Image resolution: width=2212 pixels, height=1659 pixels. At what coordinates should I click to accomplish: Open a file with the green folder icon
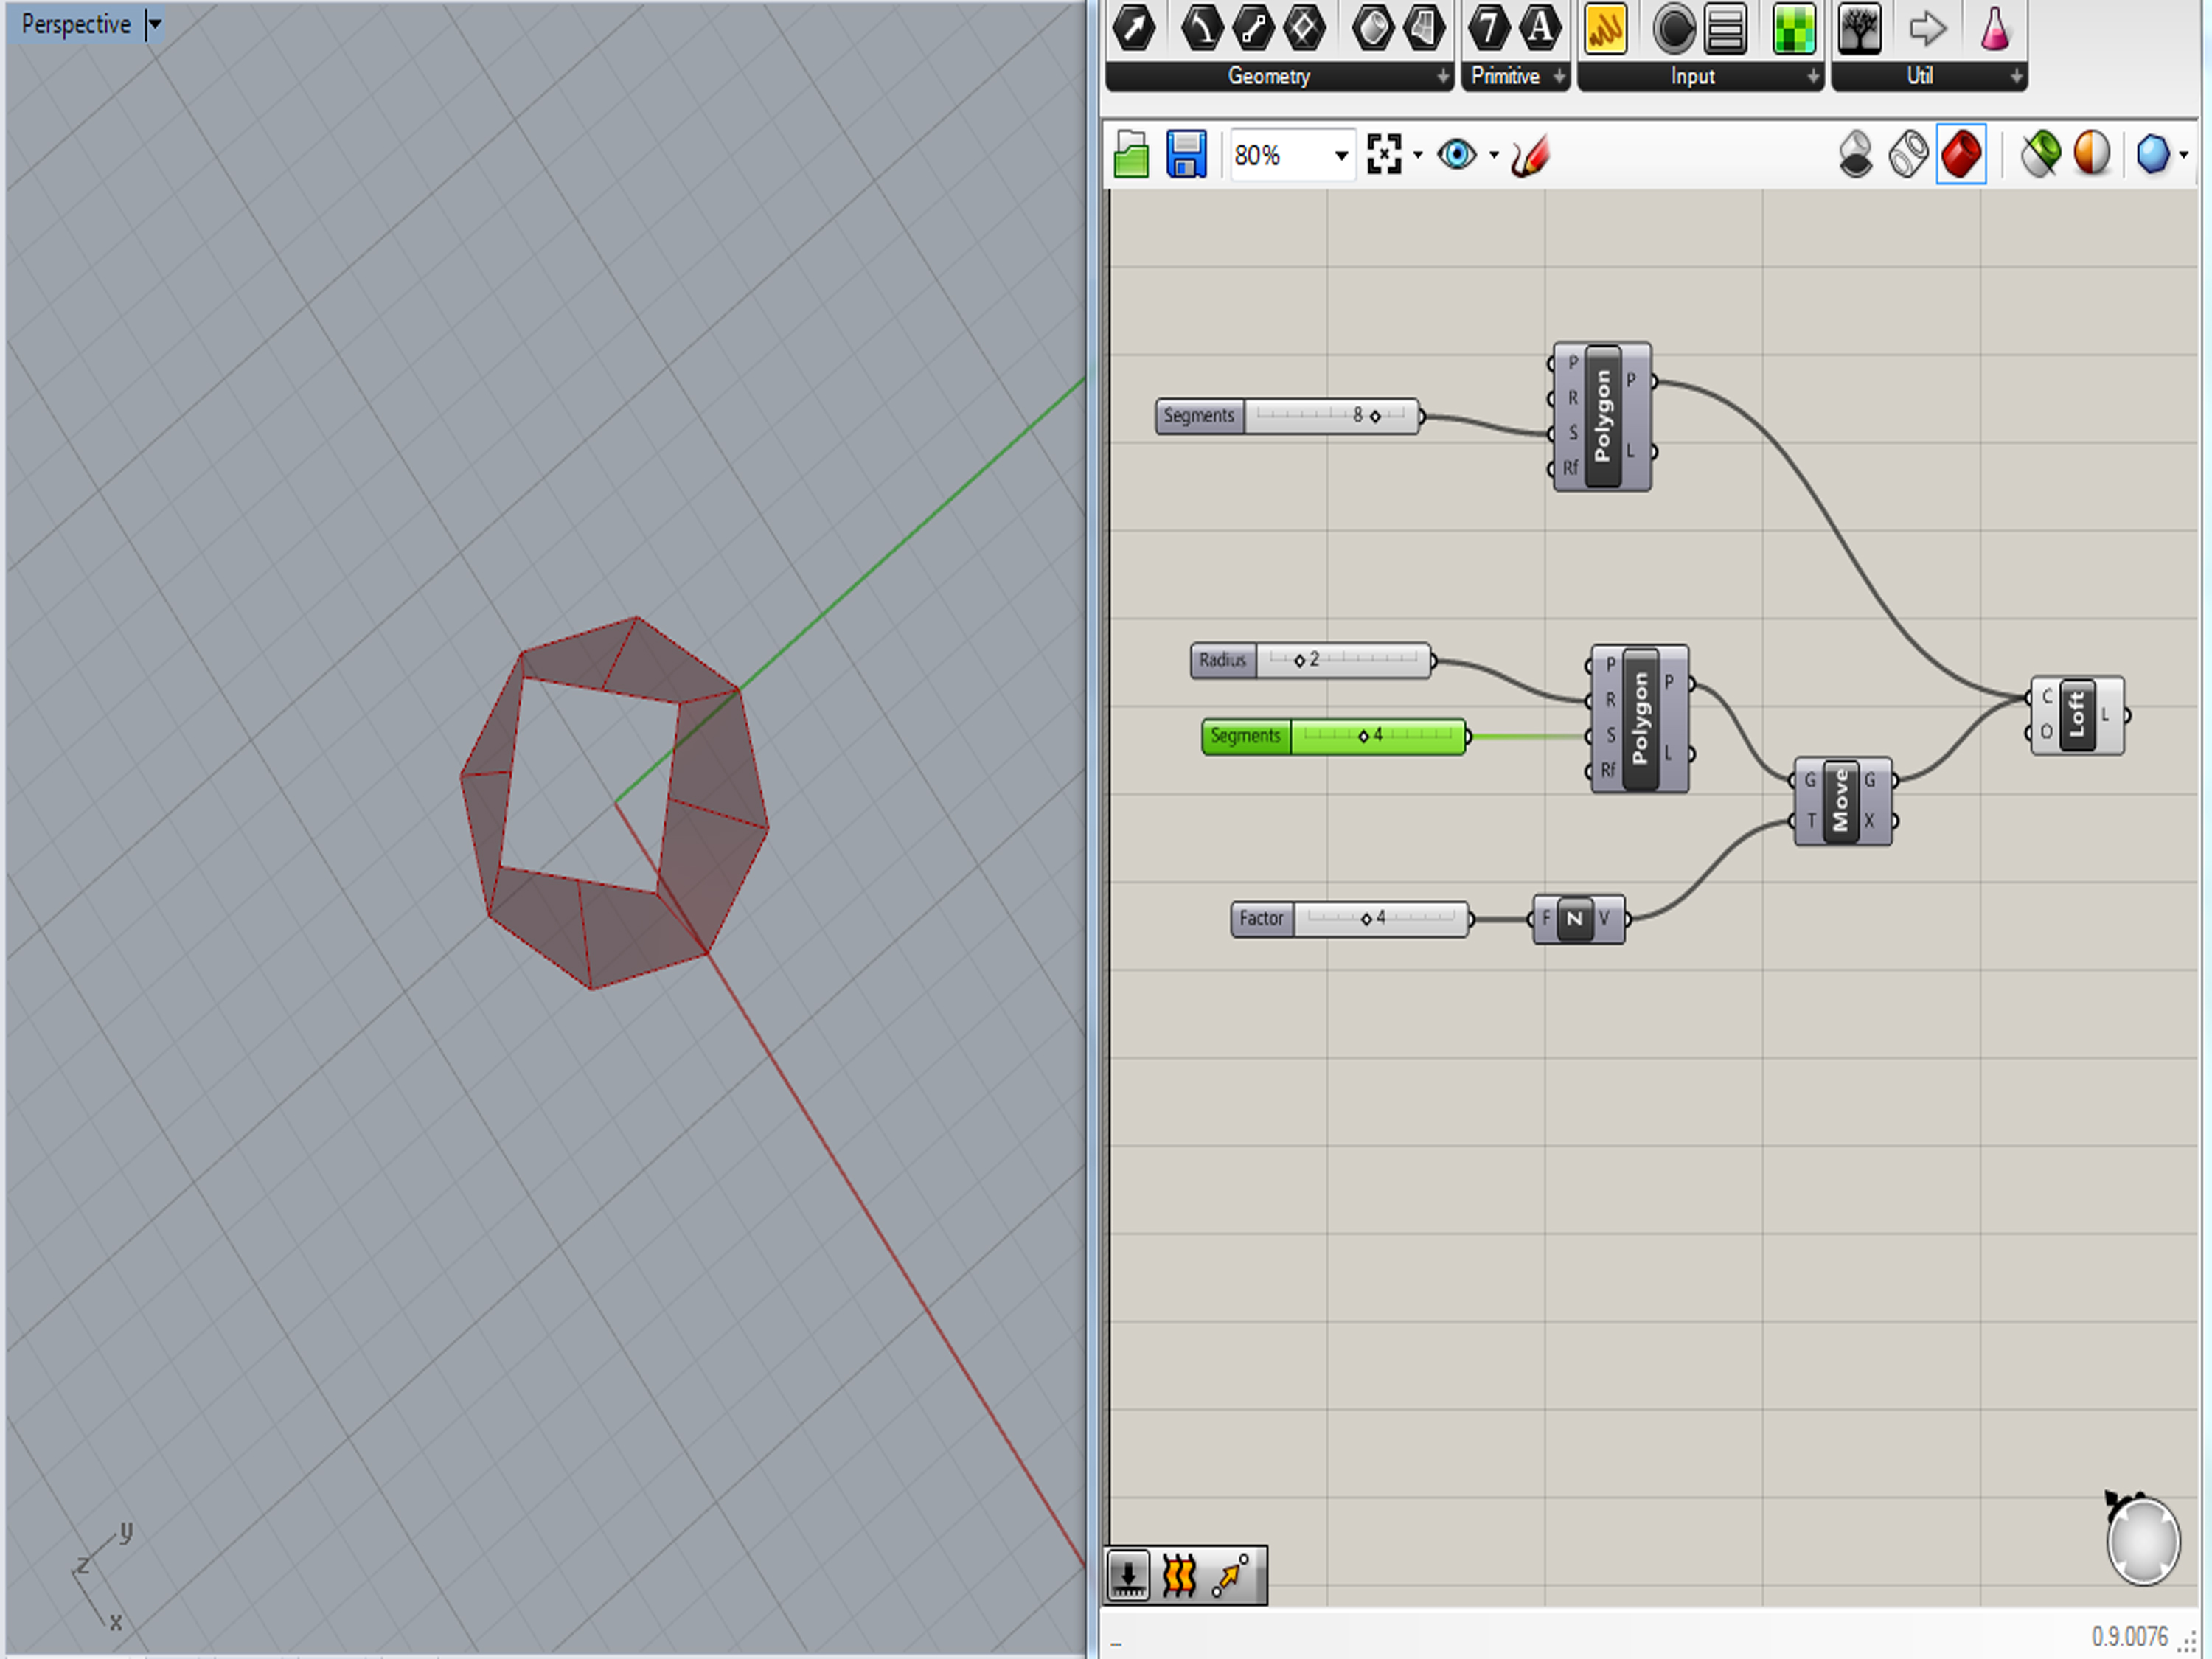click(x=1132, y=155)
